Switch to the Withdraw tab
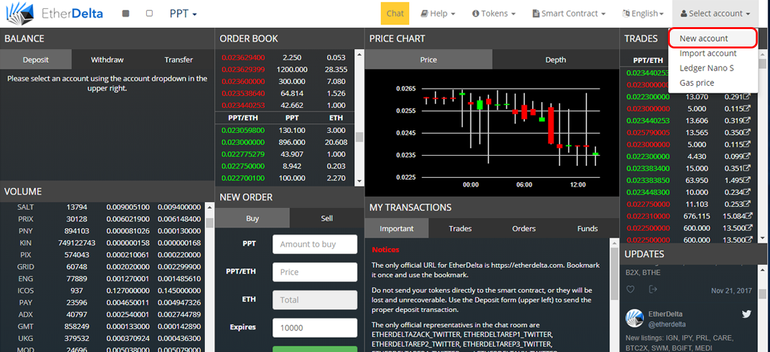 [x=107, y=60]
